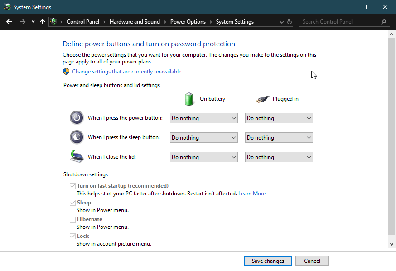Click Save changes button
The width and height of the screenshot is (396, 271).
268,261
